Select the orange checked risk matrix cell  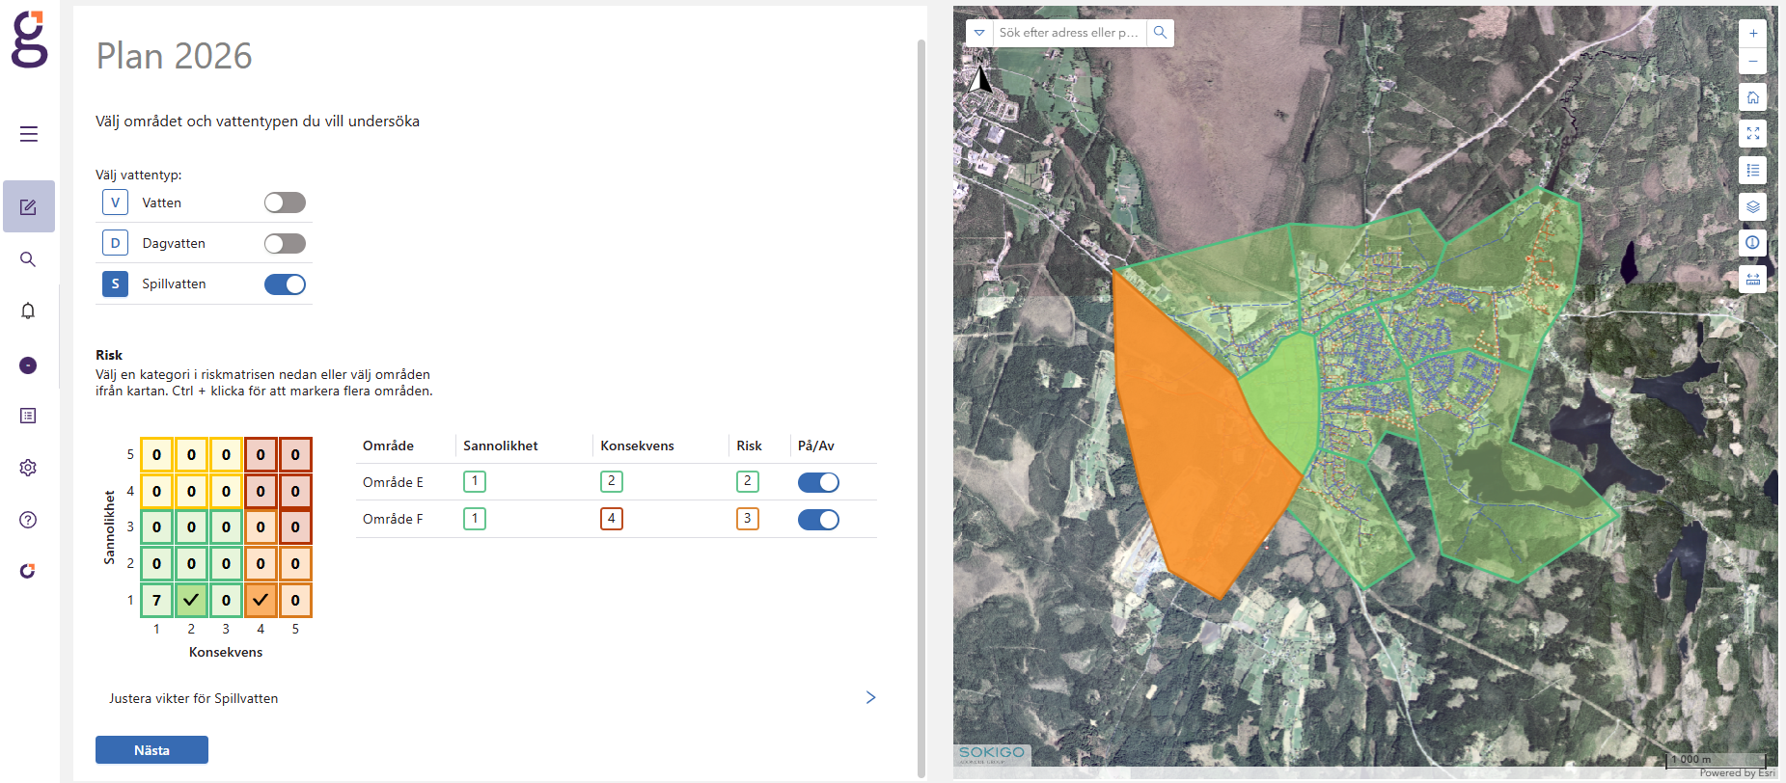(x=261, y=600)
